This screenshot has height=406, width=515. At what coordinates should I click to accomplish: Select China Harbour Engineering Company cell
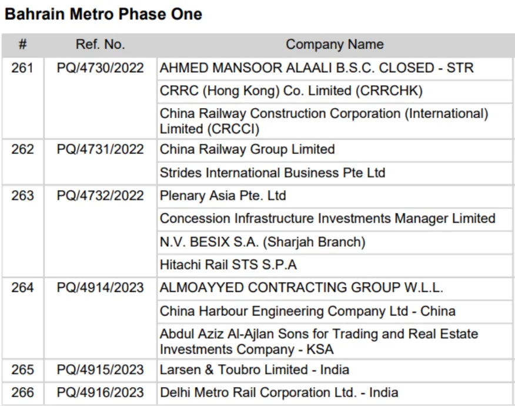(x=307, y=311)
